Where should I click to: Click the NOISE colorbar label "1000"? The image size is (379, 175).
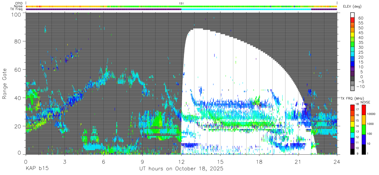pyautogui.click(x=371, y=124)
